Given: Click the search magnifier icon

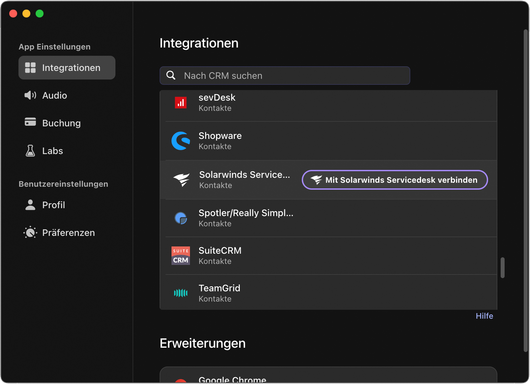Looking at the screenshot, I should [x=171, y=75].
